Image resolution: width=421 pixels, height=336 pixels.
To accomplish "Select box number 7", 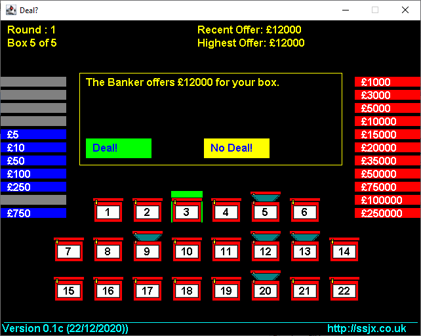I will tap(68, 249).
